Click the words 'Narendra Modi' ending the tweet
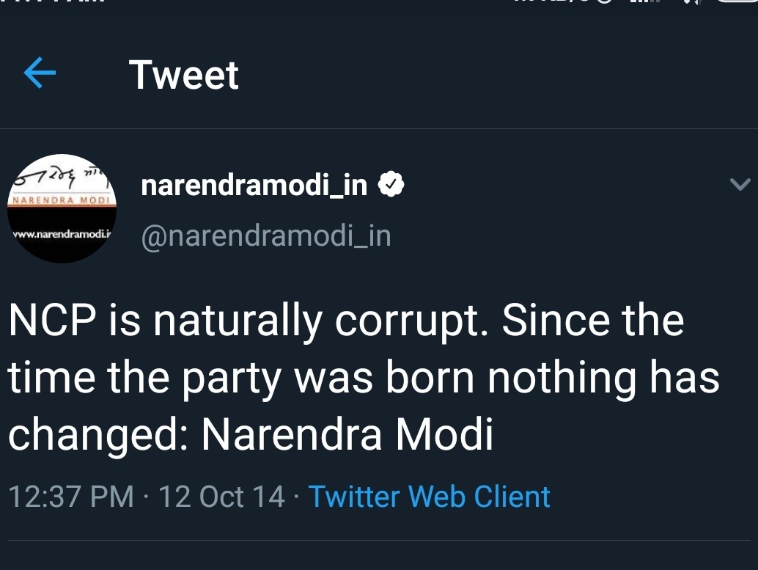The height and width of the screenshot is (570, 758). tap(347, 435)
